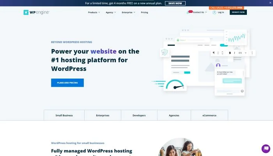
Task: Expand the Enterprise dropdown chevron
Action: (x=135, y=12)
